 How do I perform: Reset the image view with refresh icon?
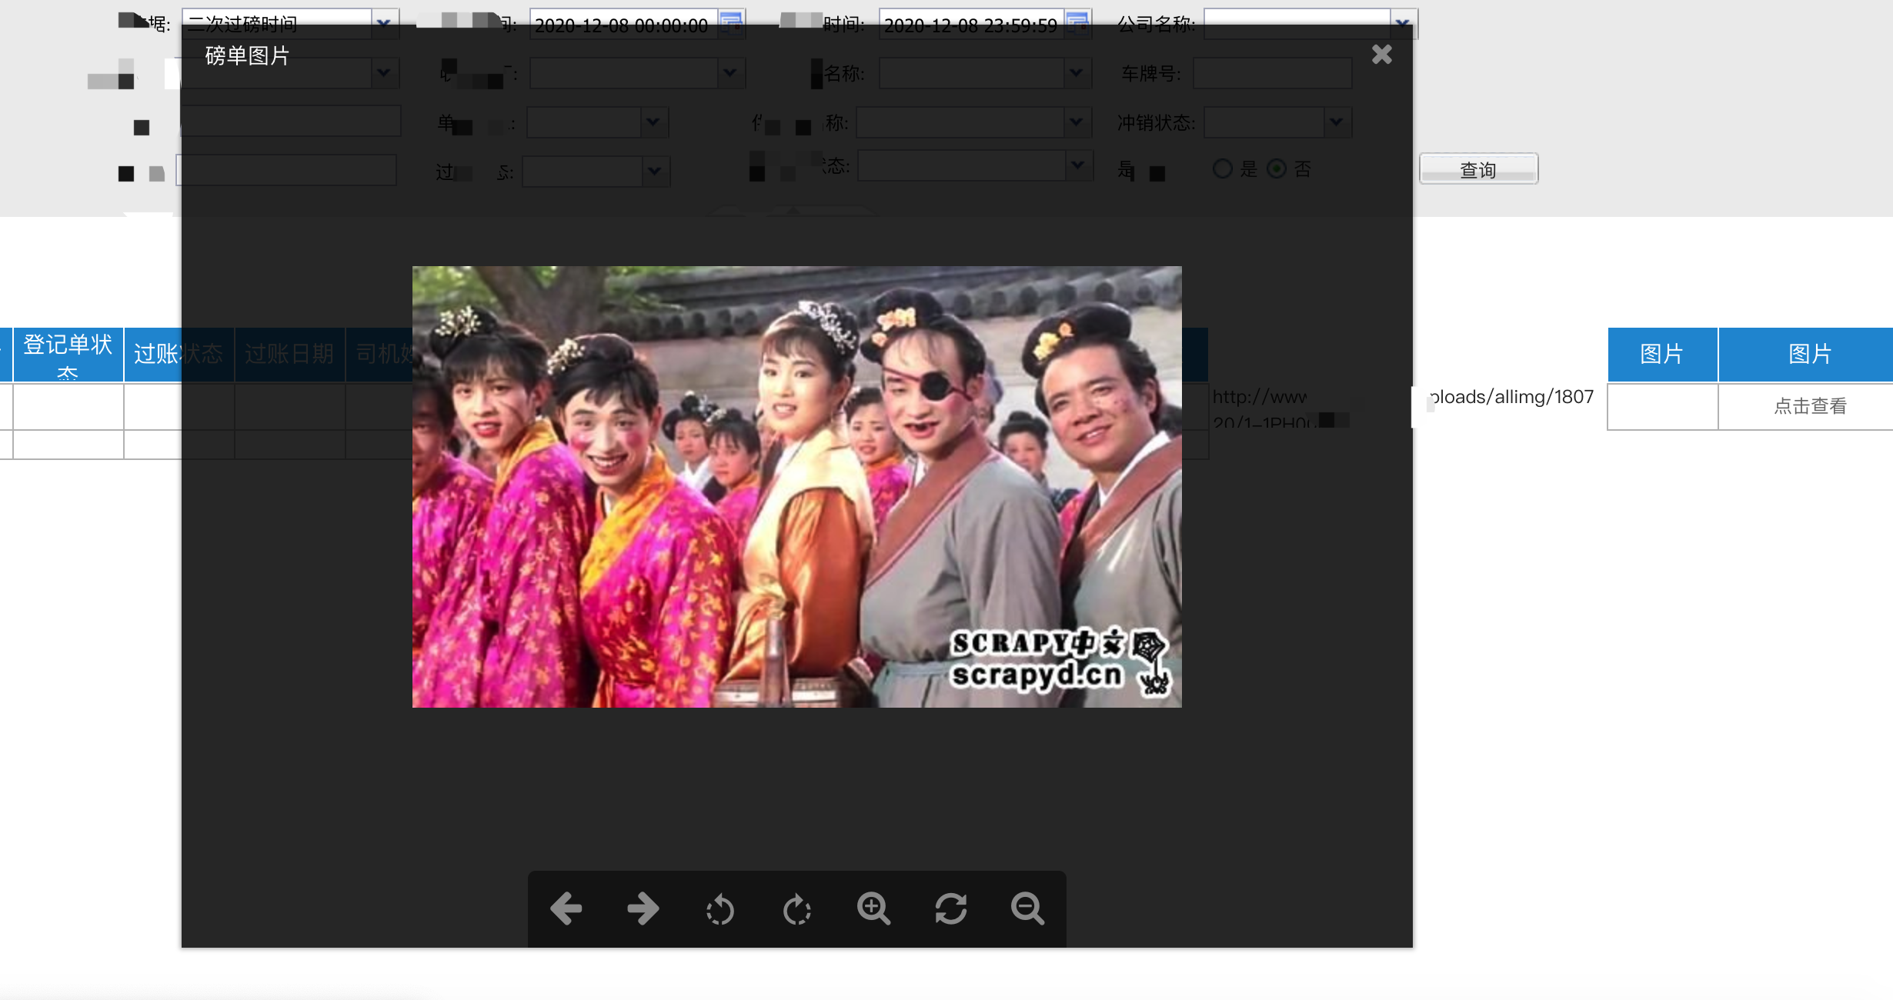point(950,908)
